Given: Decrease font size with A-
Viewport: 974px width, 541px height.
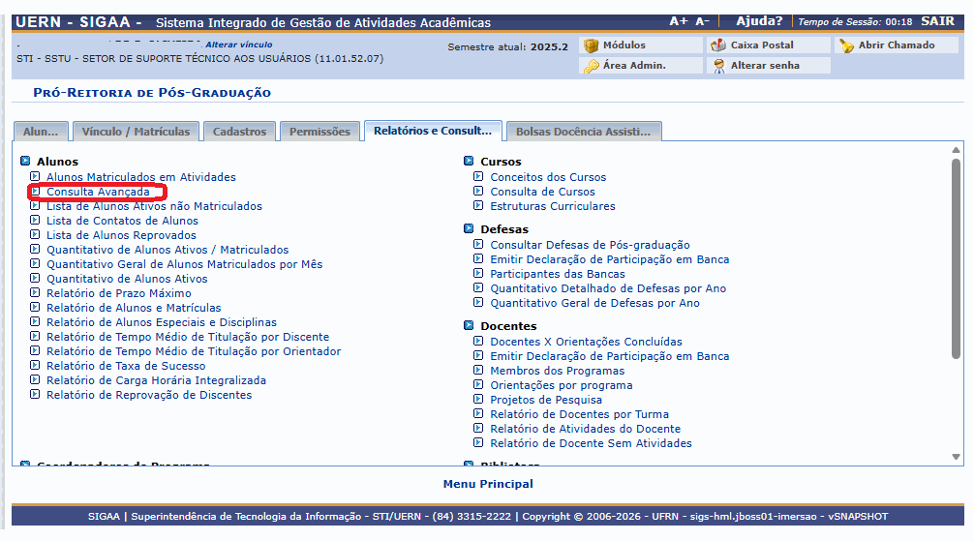Looking at the screenshot, I should [702, 21].
